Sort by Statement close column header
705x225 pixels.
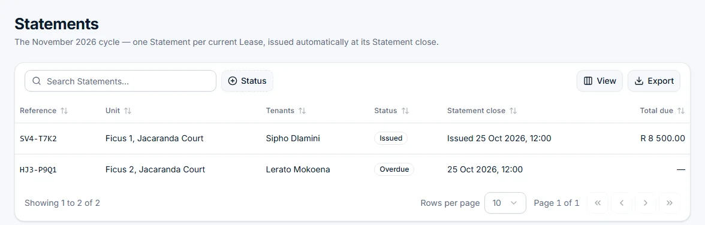pos(482,111)
